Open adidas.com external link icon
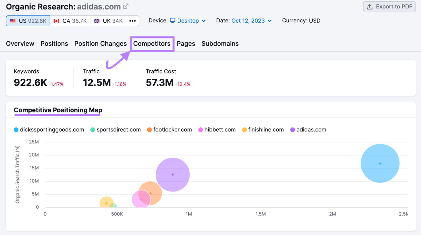421x235 pixels. point(126,6)
